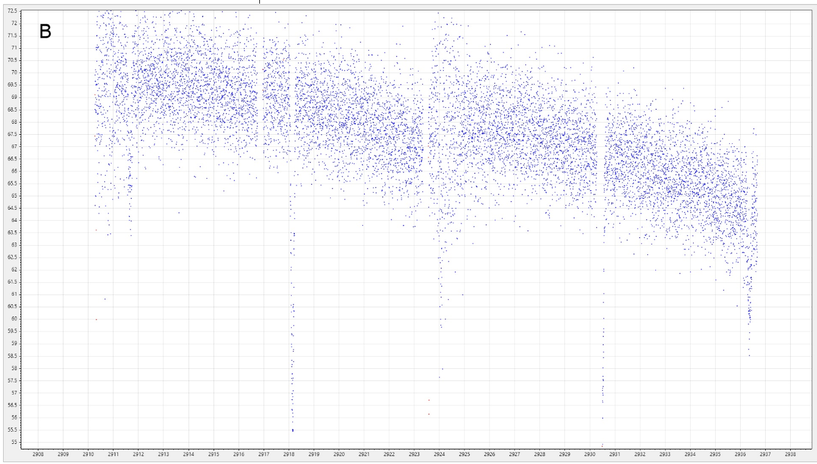This screenshot has width=817, height=464.
Task: Click x-axis label 2931
Action: click(x=615, y=454)
